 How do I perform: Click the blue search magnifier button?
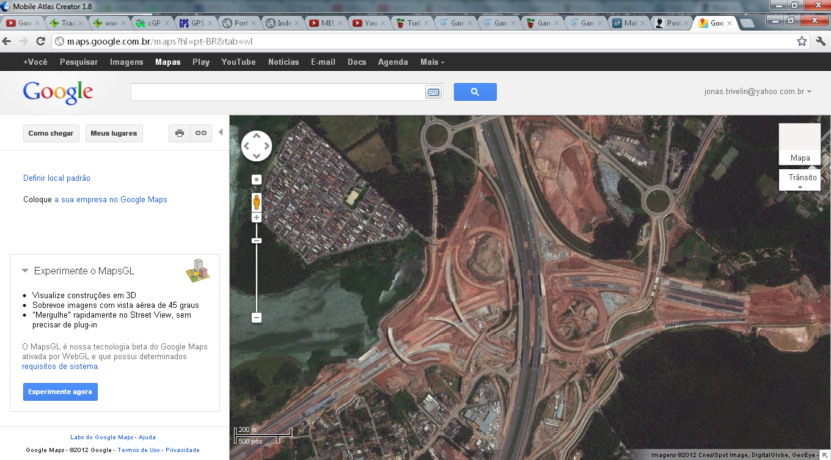tap(475, 92)
